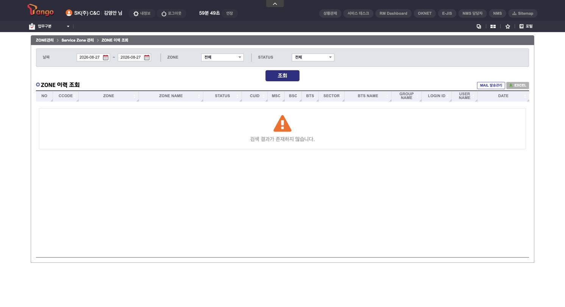Screen dimensions: 565x307
Task: Sort by the GROUP NAME column header
Action: pyautogui.click(x=407, y=96)
